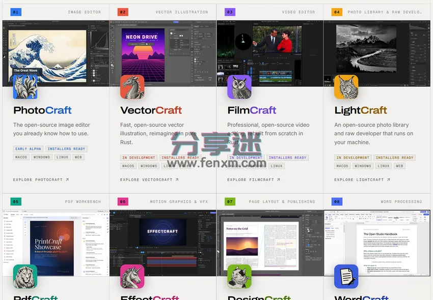Open the Explore FilmCraft link
This screenshot has width=433, height=300.
[x=254, y=179]
